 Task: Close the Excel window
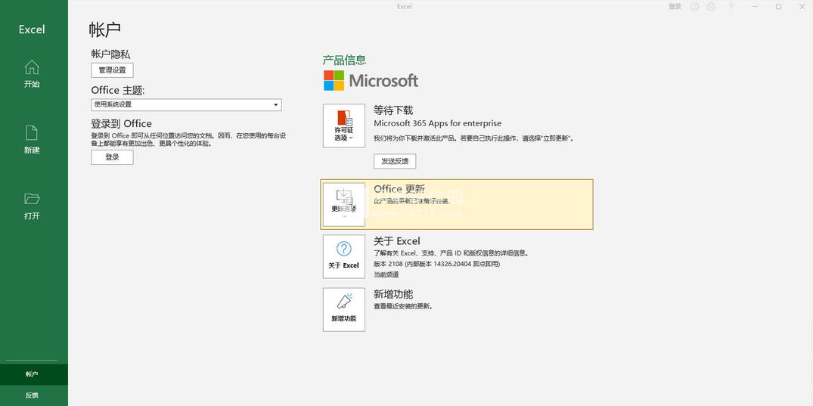(802, 7)
